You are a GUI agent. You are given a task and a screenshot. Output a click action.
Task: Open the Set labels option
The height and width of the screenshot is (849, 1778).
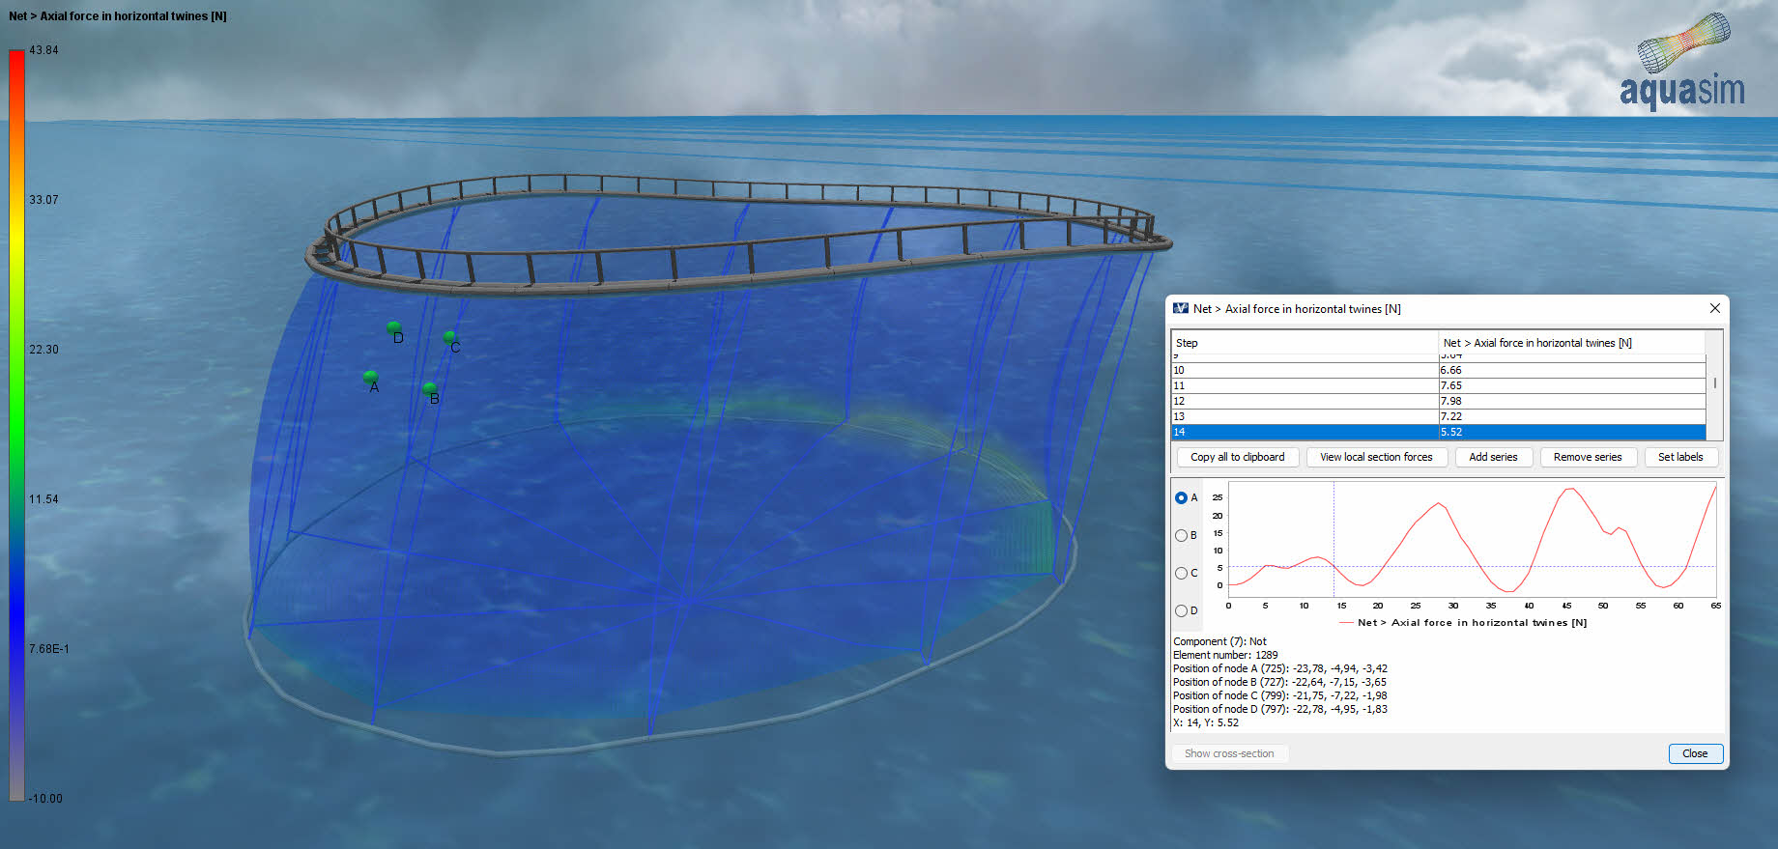pos(1680,457)
